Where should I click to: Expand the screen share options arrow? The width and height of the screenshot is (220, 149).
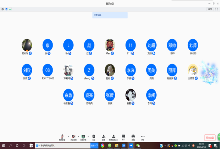pos(88,137)
